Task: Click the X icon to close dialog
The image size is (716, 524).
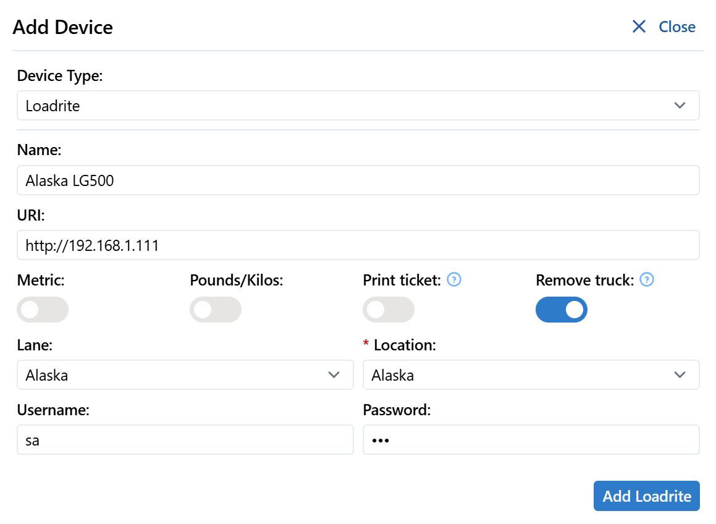Action: [x=639, y=27]
